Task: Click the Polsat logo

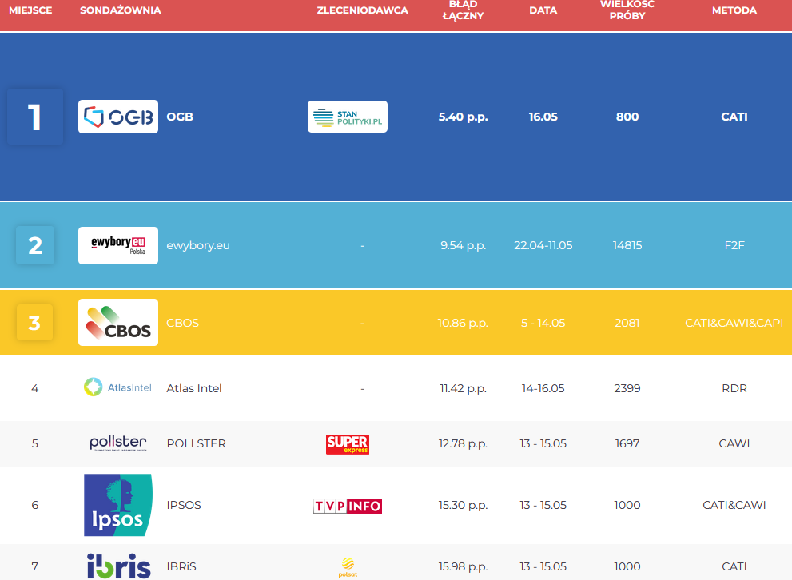Action: click(348, 567)
